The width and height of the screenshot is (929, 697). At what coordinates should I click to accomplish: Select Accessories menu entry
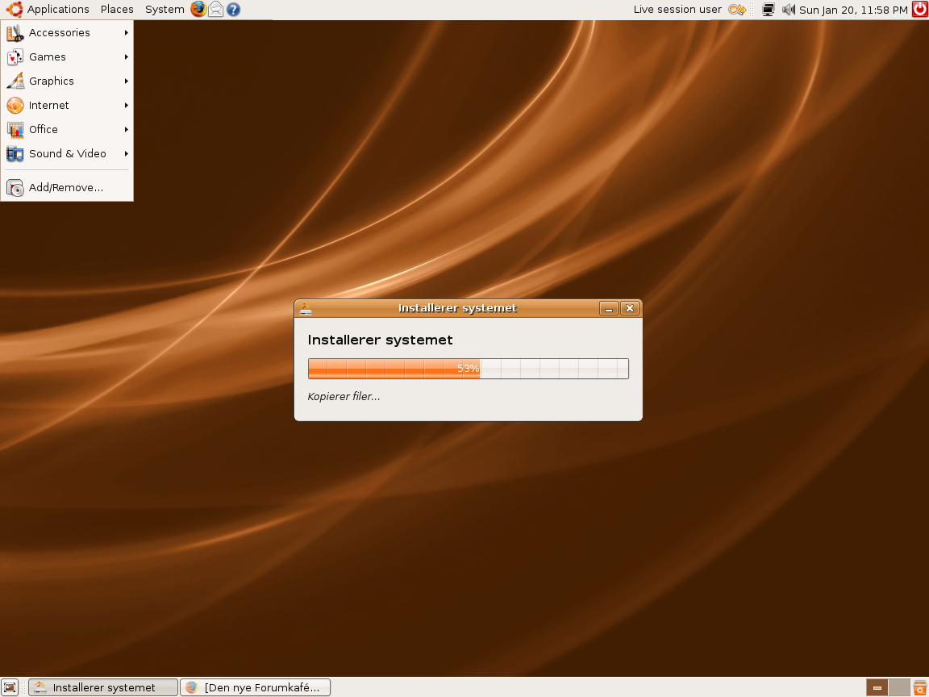point(67,32)
